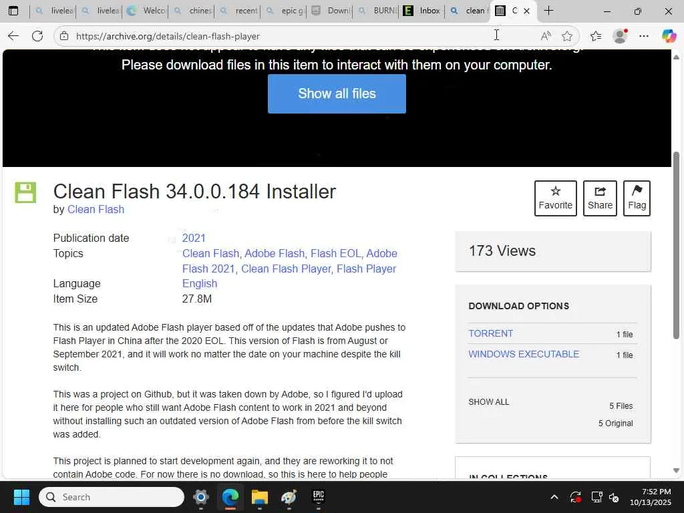
Task: Click the scrollbar down arrow
Action: point(676,471)
